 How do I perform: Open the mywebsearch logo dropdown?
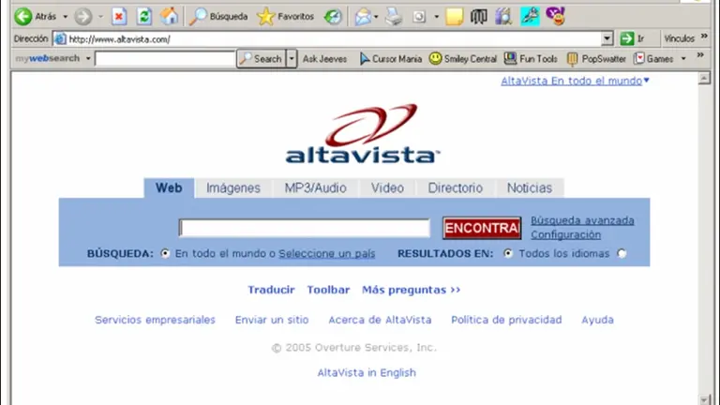[88, 59]
